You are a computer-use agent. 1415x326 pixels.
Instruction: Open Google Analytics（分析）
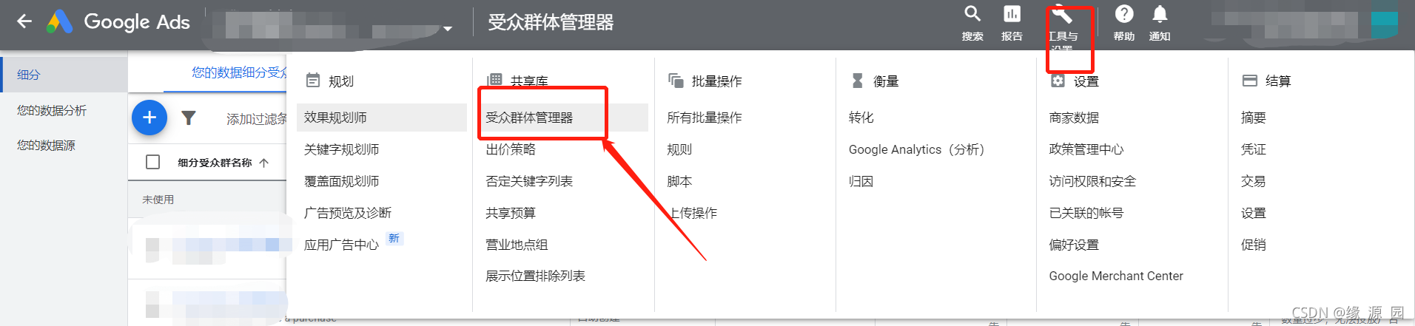pos(917,149)
